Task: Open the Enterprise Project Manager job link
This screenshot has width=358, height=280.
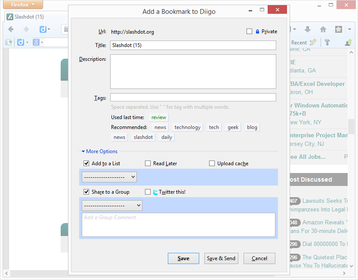Action: point(319,135)
